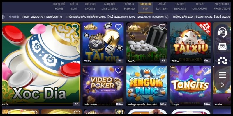Launch the Xoc Dia featured game
The width and height of the screenshot is (233, 116).
coord(41,64)
